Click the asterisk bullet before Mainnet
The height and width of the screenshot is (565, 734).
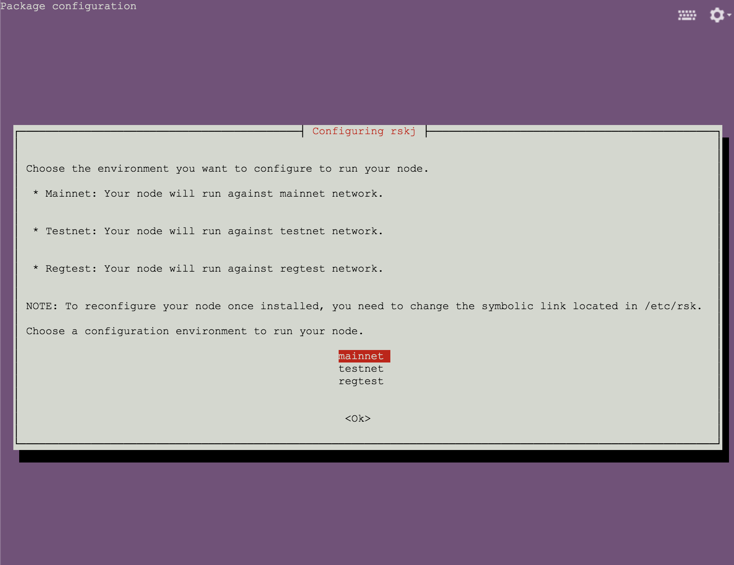(x=36, y=194)
